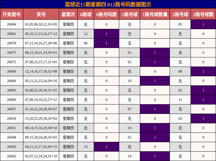The width and height of the screenshot is (216, 161).
Task: Select period number 26057
Action: (12, 109)
